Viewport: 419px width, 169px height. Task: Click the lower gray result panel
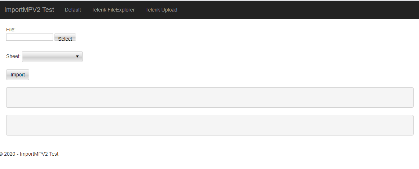[x=209, y=125]
